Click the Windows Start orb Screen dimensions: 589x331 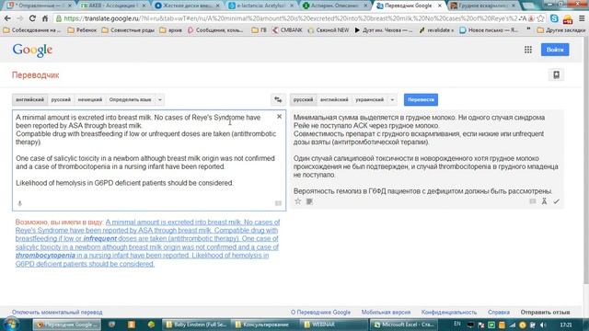(11, 325)
